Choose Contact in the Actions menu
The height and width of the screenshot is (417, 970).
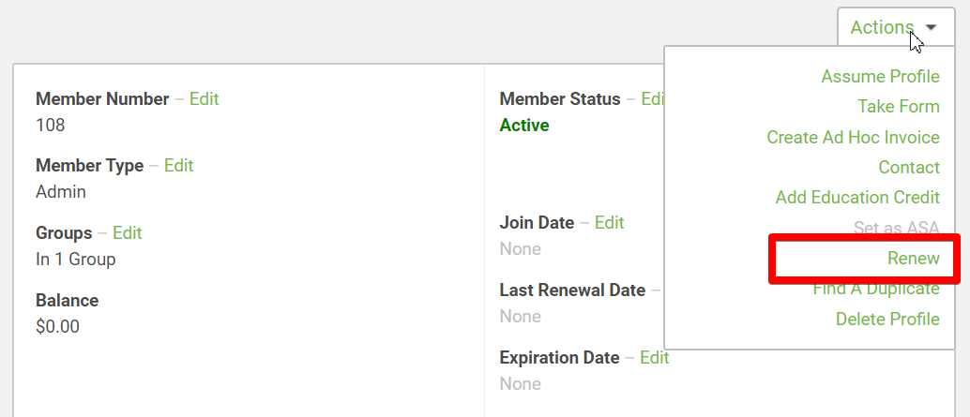tap(909, 168)
